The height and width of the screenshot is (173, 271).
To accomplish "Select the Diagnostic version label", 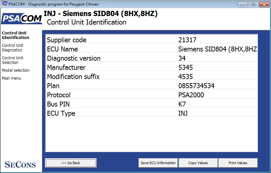I will click(x=74, y=58).
